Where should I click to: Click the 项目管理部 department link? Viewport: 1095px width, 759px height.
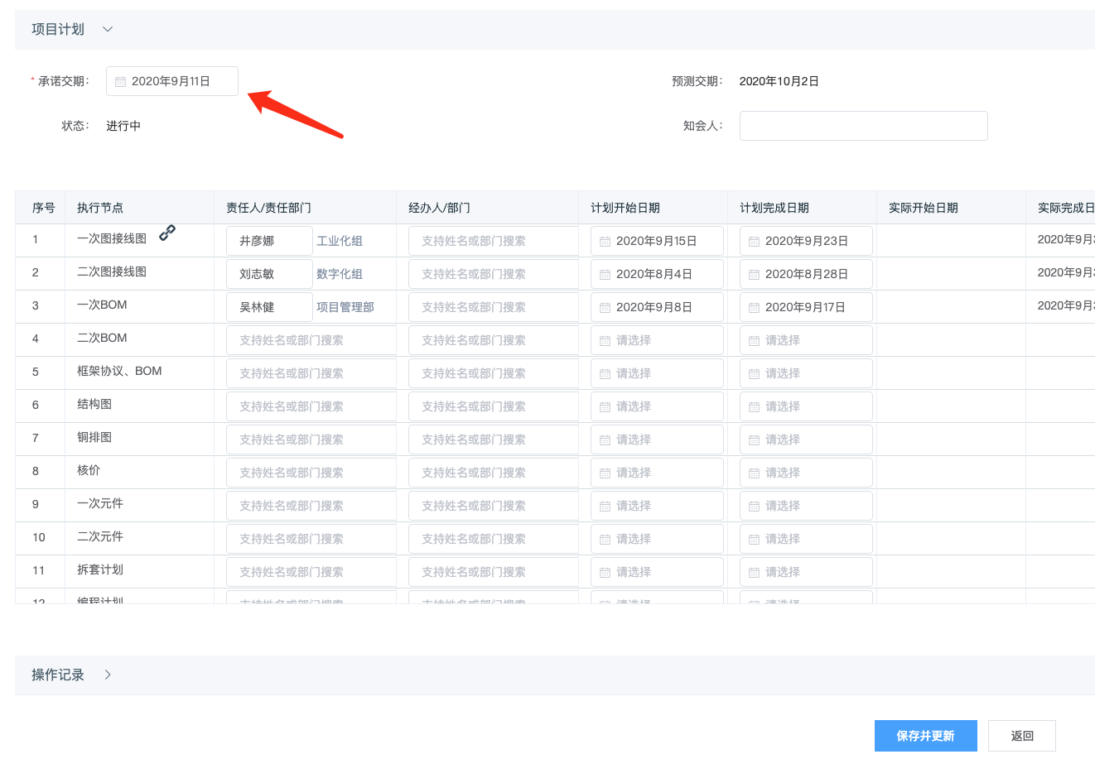pos(345,307)
